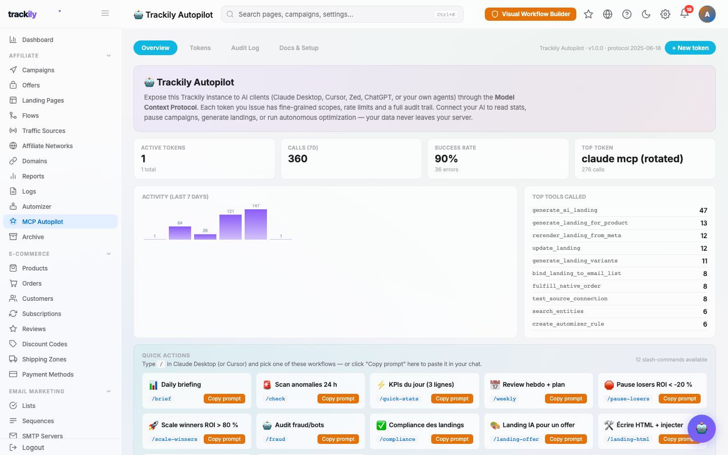
Task: Click the activity bar labeled 121
Action: pyautogui.click(x=231, y=227)
